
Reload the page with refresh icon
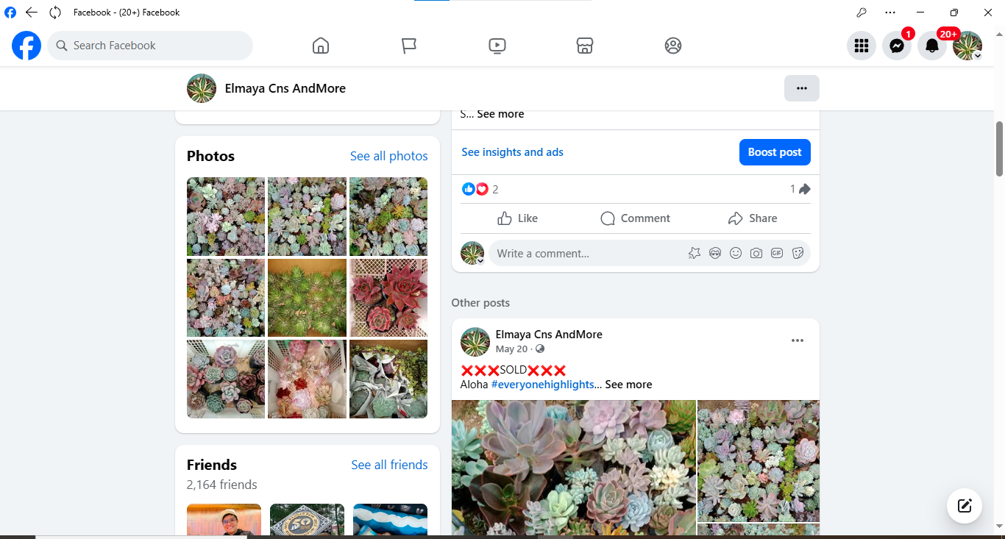(55, 13)
